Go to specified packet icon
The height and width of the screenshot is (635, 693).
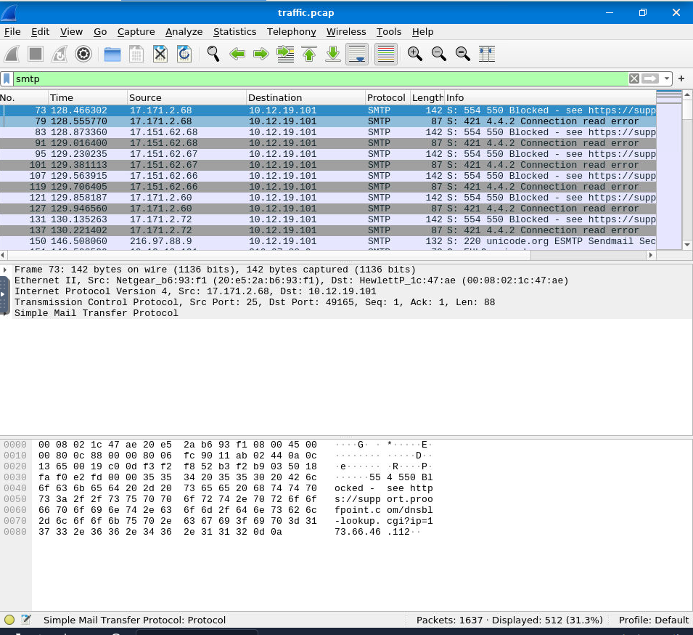[x=285, y=54]
